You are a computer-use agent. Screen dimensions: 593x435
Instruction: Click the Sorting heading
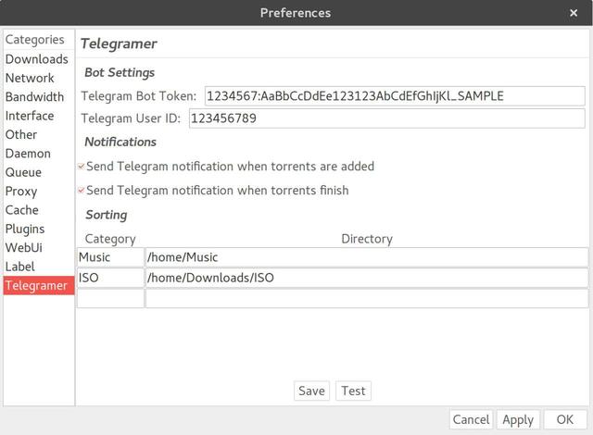click(x=107, y=215)
